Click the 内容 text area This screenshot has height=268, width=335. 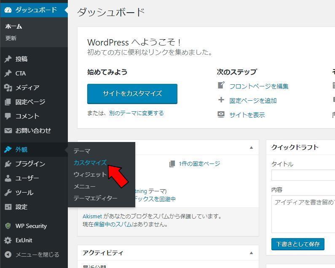pyautogui.click(x=303, y=214)
